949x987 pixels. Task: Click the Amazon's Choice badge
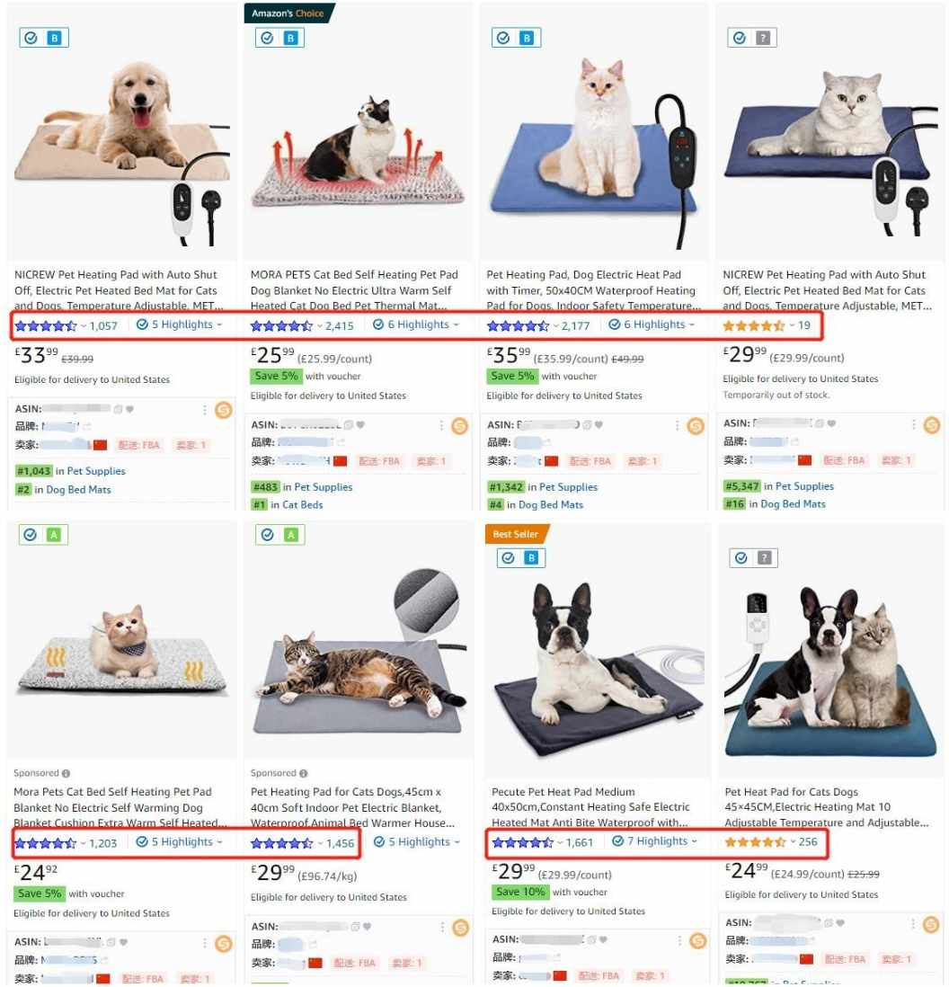pos(288,13)
